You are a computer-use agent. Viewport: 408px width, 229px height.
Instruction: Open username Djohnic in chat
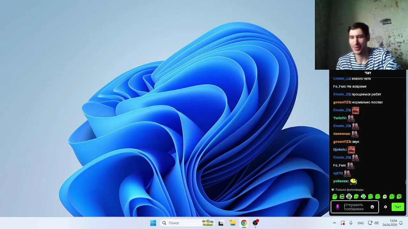(x=340, y=149)
